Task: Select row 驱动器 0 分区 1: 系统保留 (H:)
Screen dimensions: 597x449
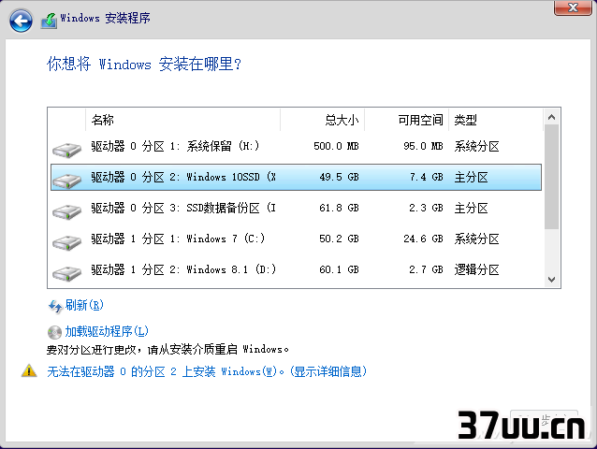Action: [296, 146]
